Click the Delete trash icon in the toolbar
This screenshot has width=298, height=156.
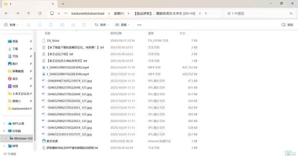click(x=85, y=25)
